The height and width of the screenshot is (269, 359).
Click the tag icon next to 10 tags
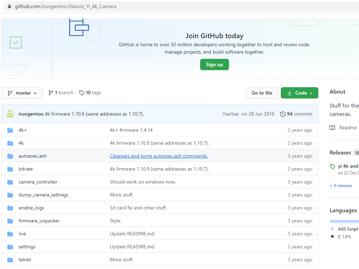coord(81,92)
